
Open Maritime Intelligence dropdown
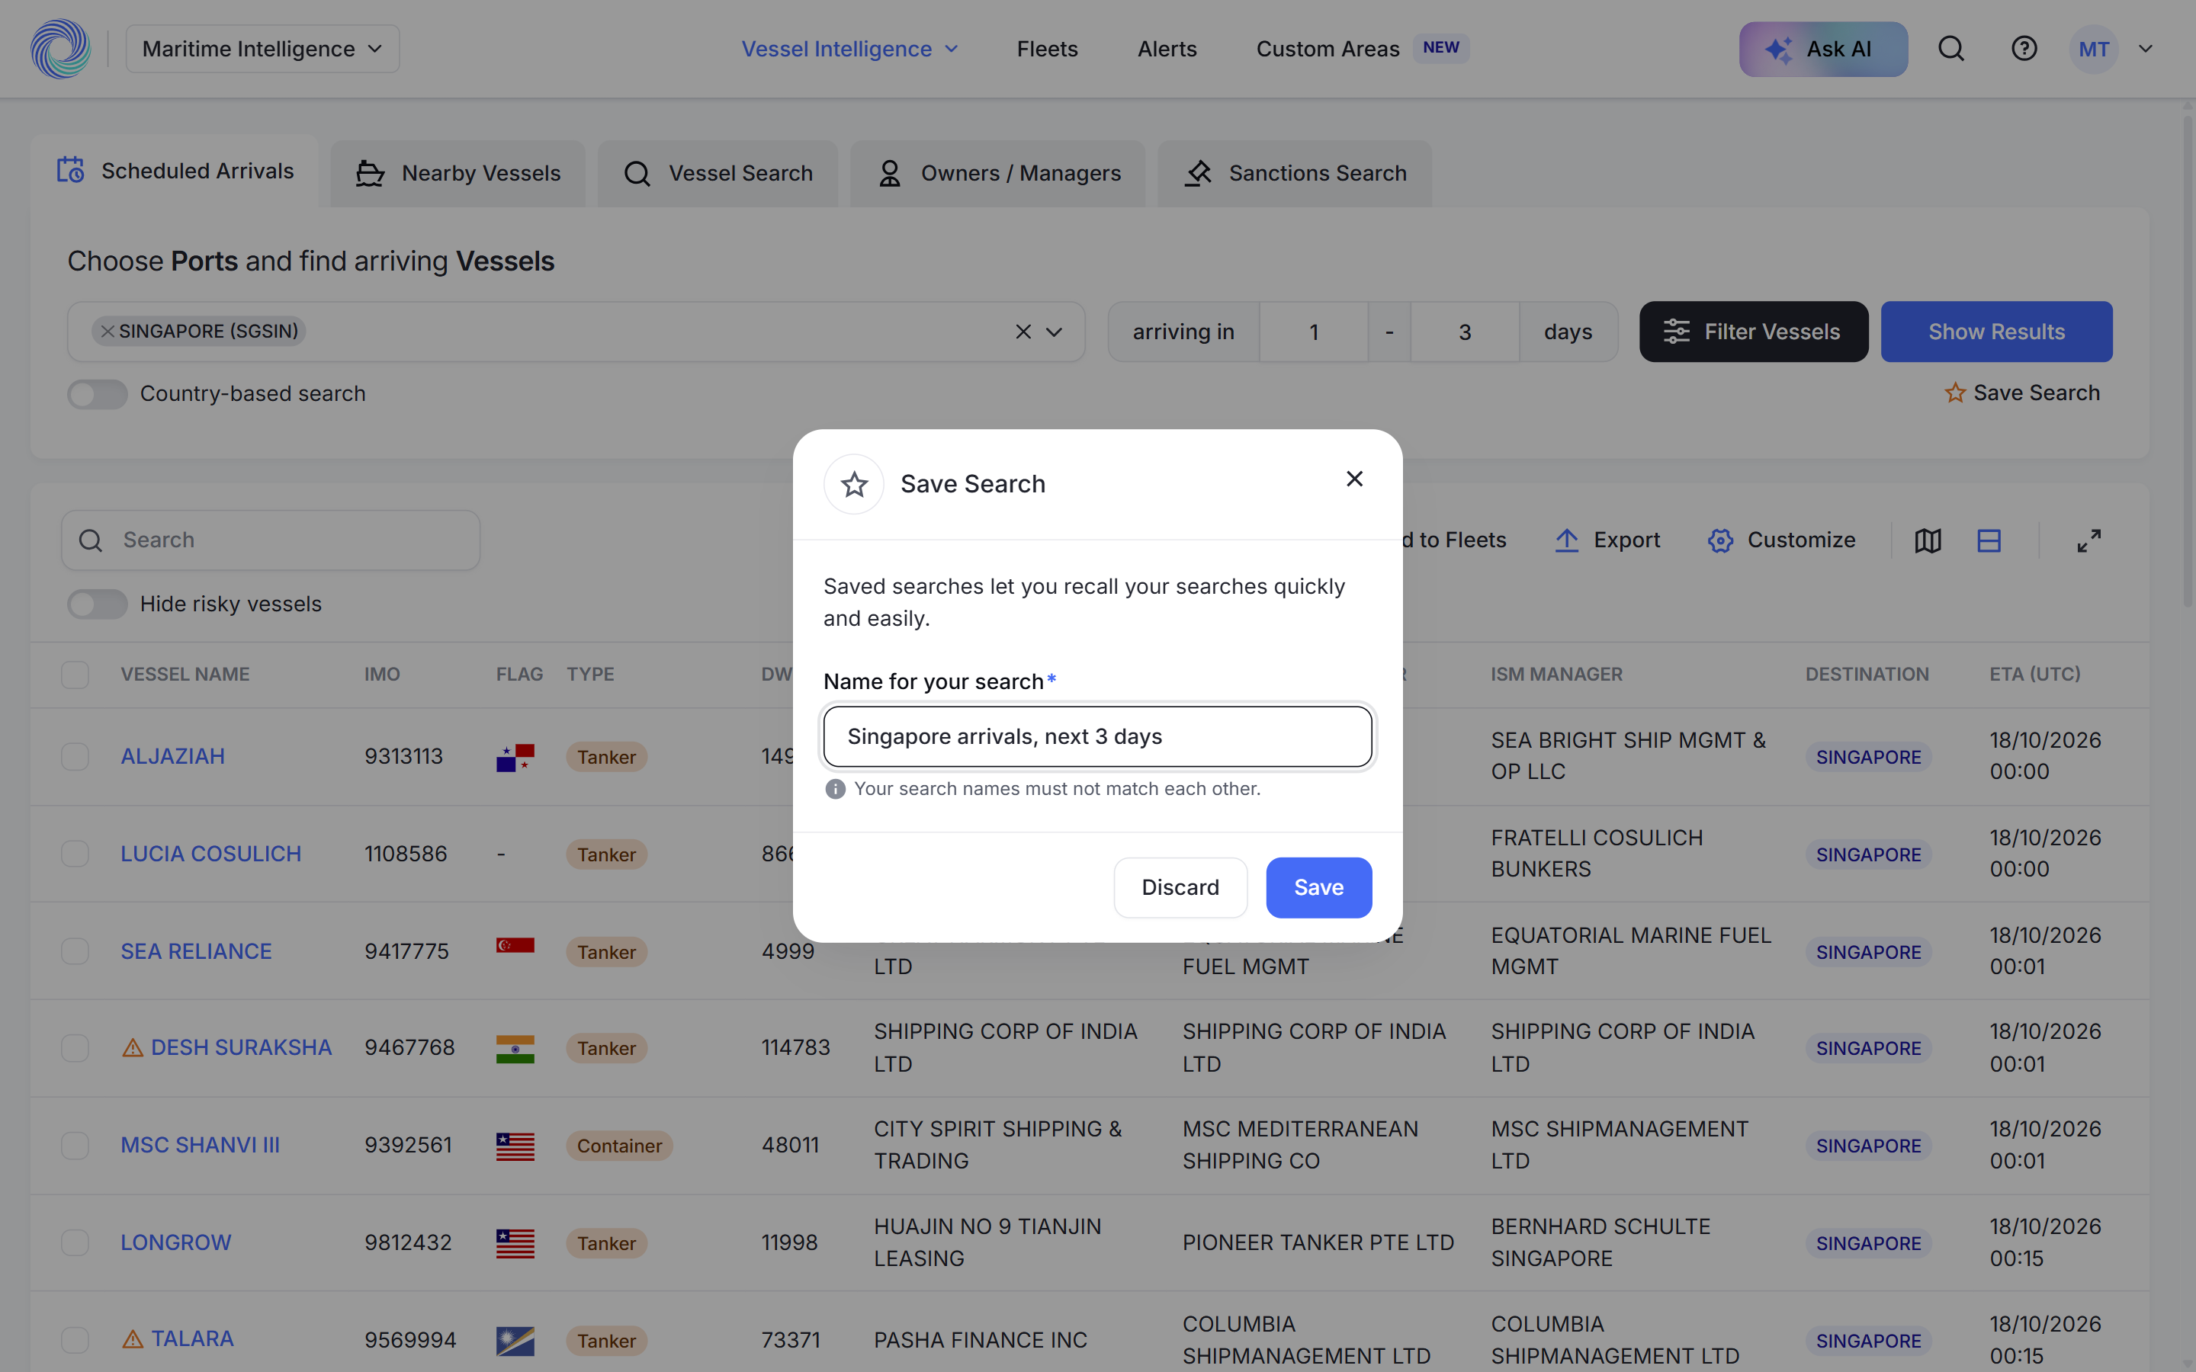click(x=262, y=49)
